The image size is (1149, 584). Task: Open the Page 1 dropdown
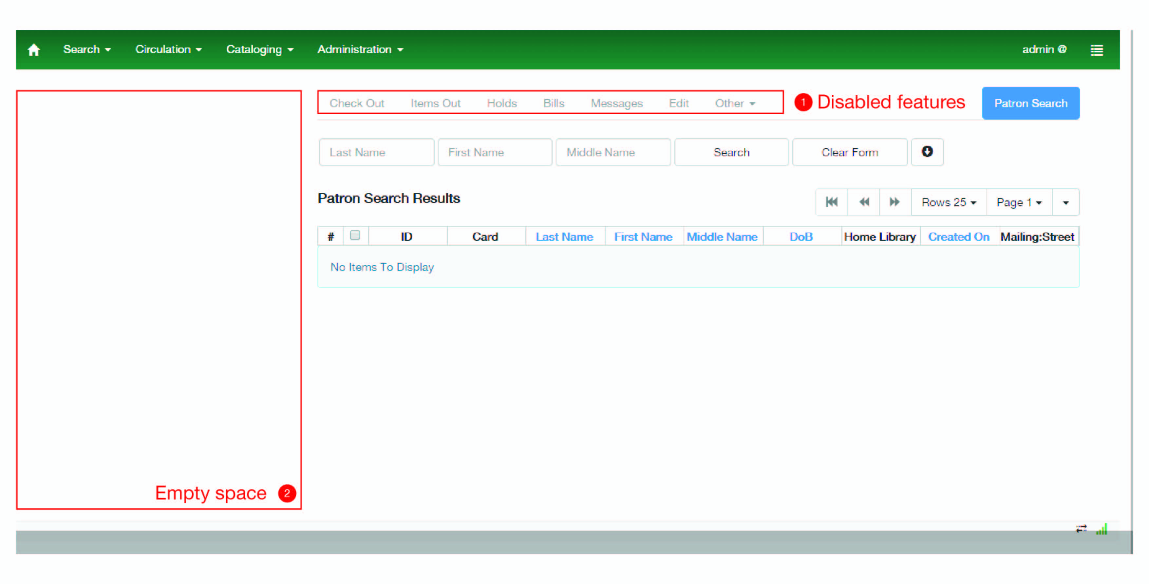point(1019,202)
